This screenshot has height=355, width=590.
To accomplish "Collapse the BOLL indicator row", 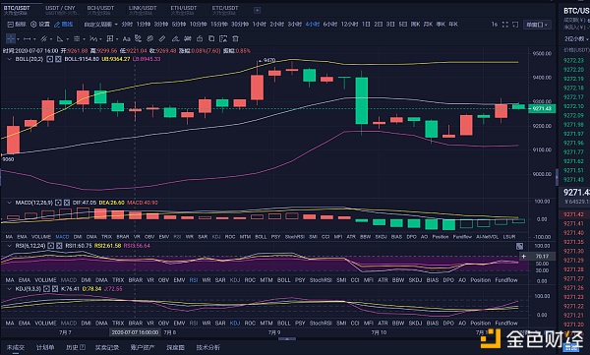I will (x=9, y=59).
